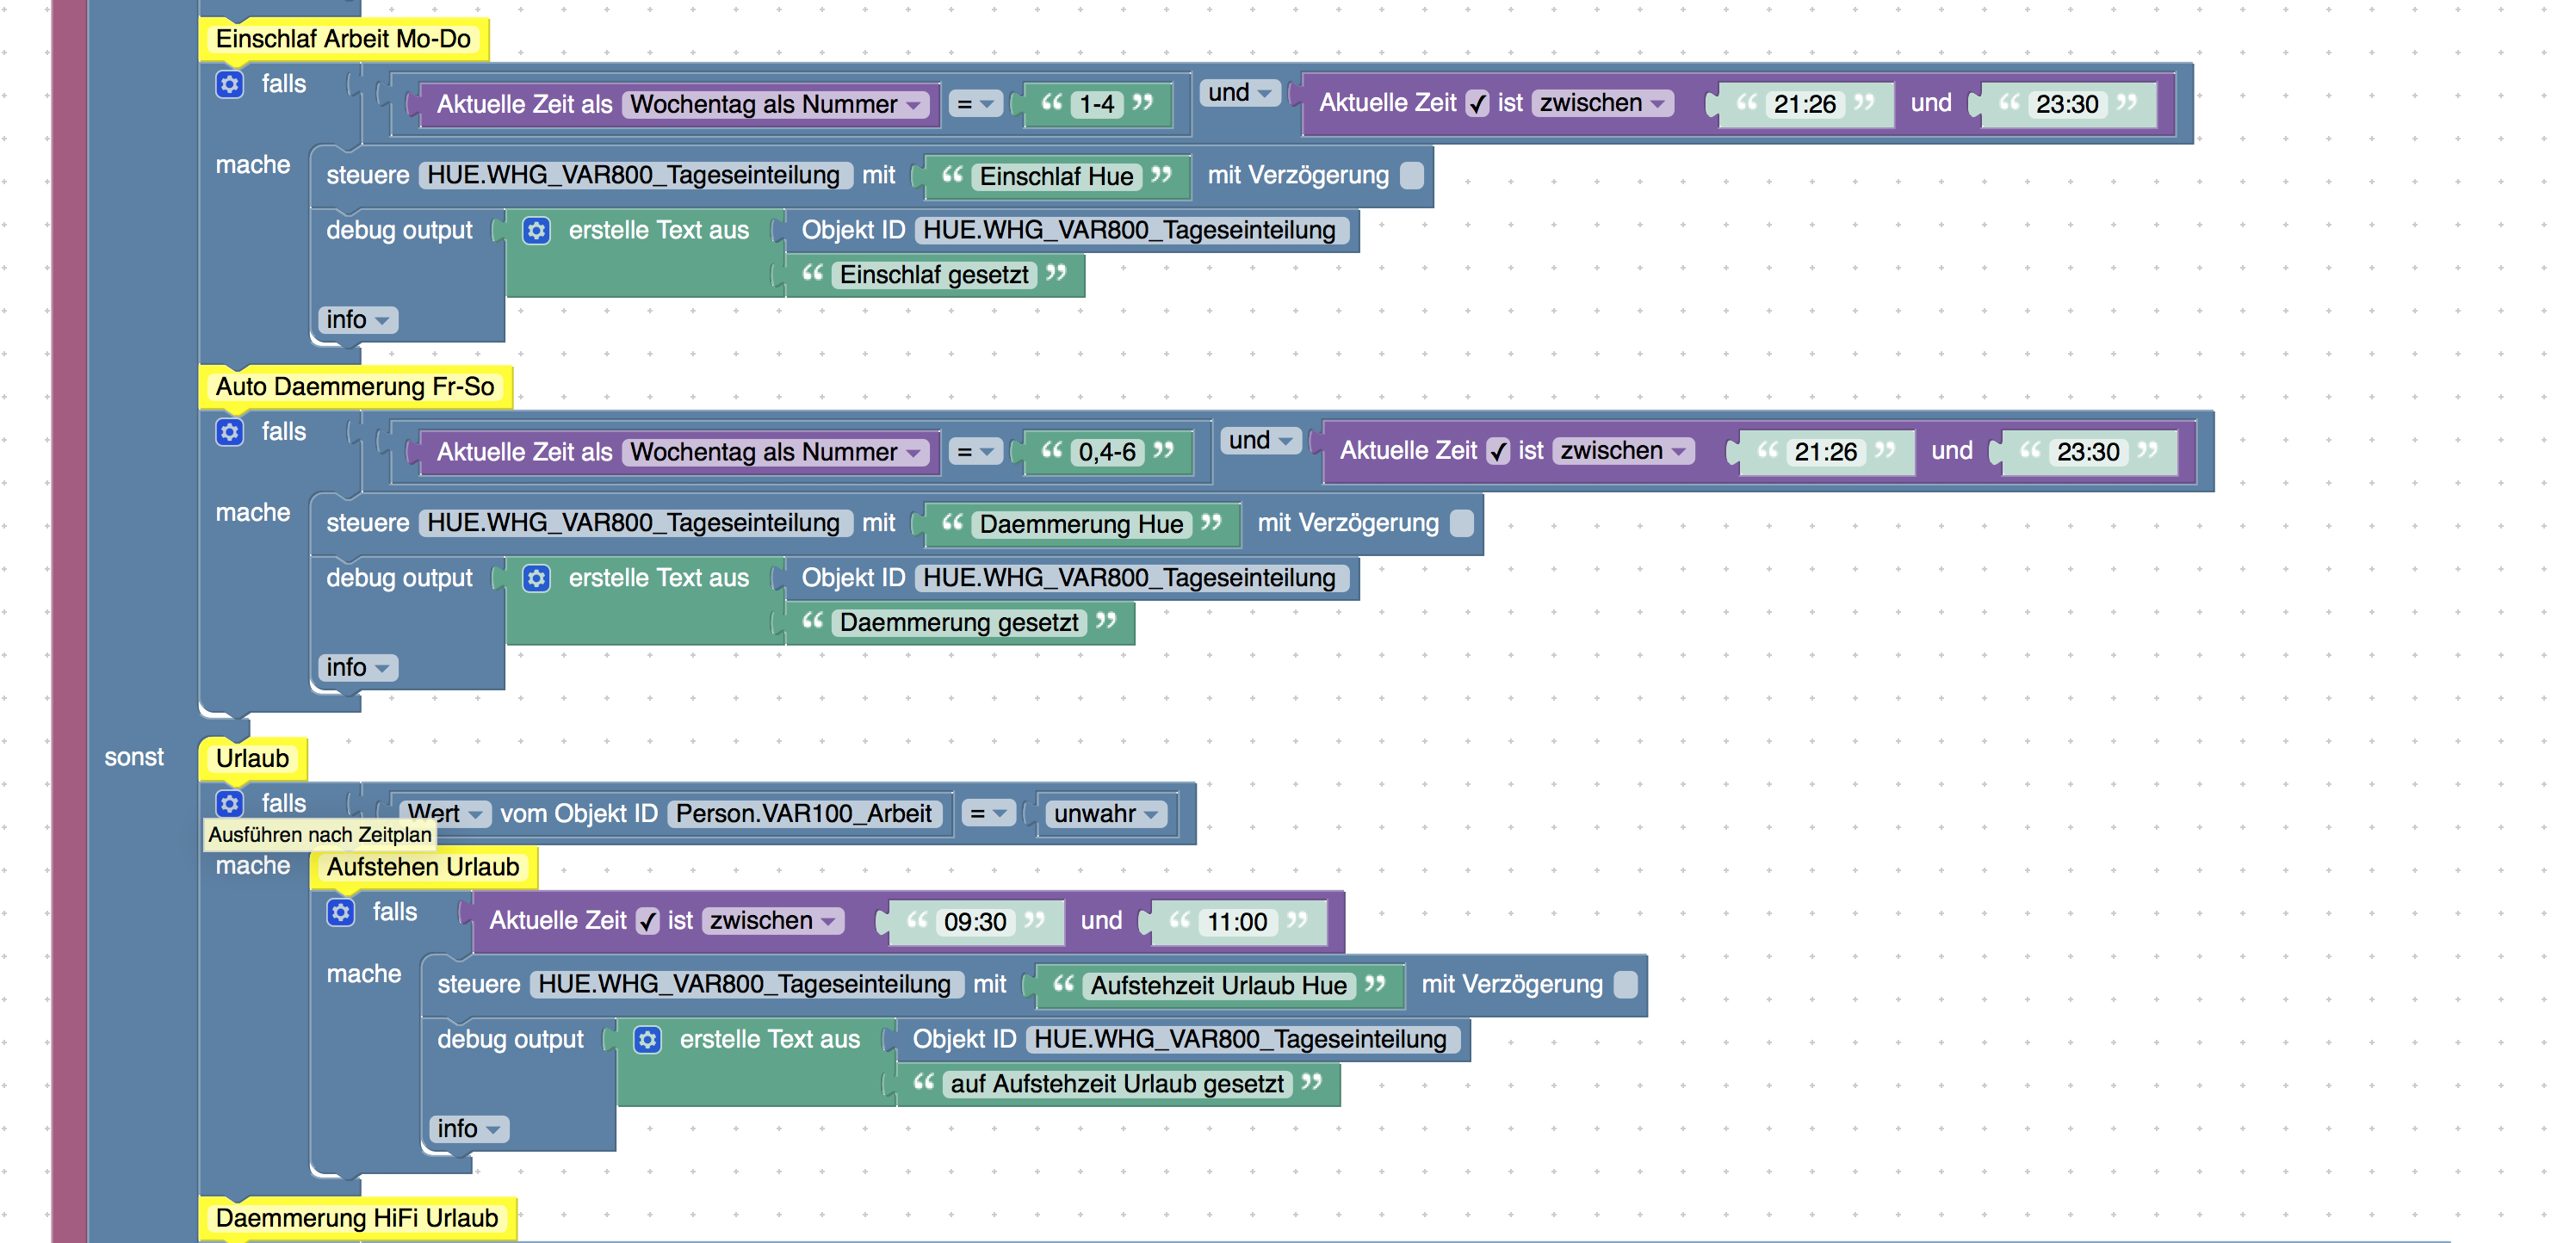Click steuere 'HUE.WHG_VAR800_Tageseinteilung' for Einschlaf Hue
The image size is (2576, 1243).
click(633, 176)
